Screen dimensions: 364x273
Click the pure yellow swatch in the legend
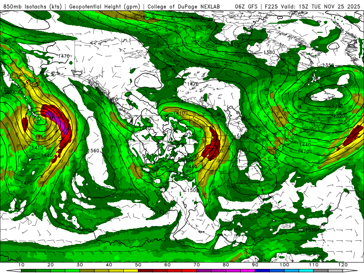coord(131,271)
